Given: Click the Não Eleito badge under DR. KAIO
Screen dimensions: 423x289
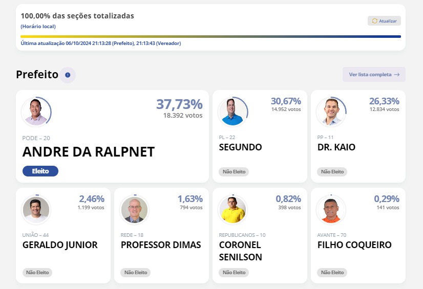Looking at the screenshot, I should [332, 172].
